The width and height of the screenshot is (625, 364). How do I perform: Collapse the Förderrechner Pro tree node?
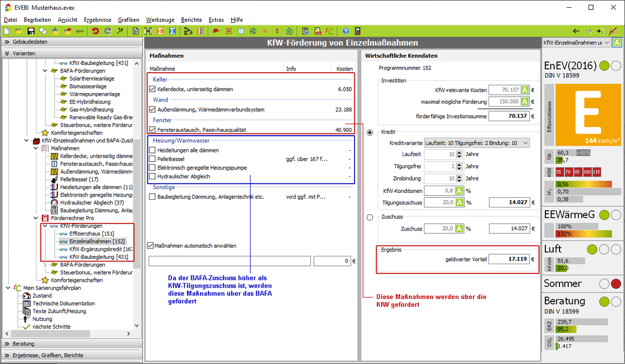tap(36, 218)
